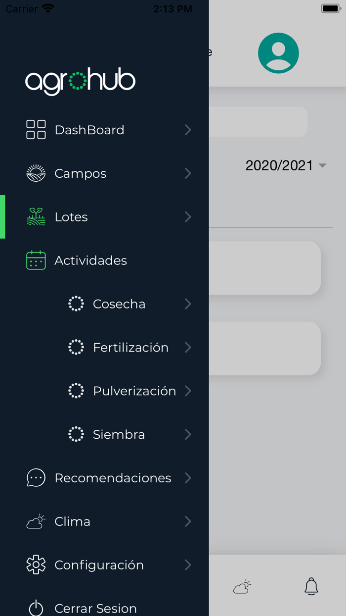Open the Campos section
The height and width of the screenshot is (616, 346).
(x=80, y=173)
